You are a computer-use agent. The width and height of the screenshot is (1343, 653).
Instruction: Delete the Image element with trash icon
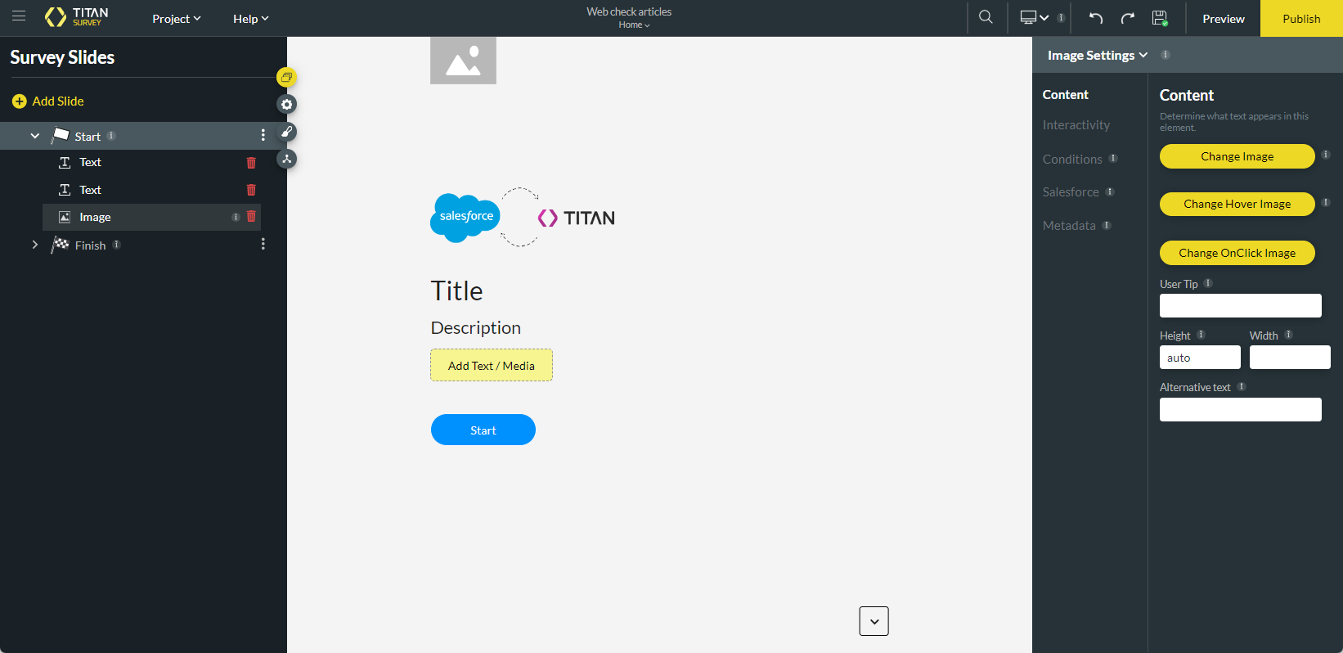point(251,217)
